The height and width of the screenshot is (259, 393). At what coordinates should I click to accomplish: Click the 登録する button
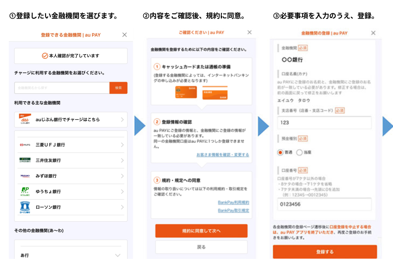click(325, 252)
